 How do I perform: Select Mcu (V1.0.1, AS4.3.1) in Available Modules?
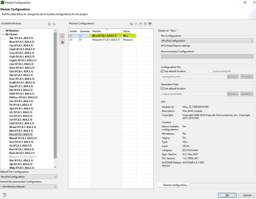coord(21,135)
